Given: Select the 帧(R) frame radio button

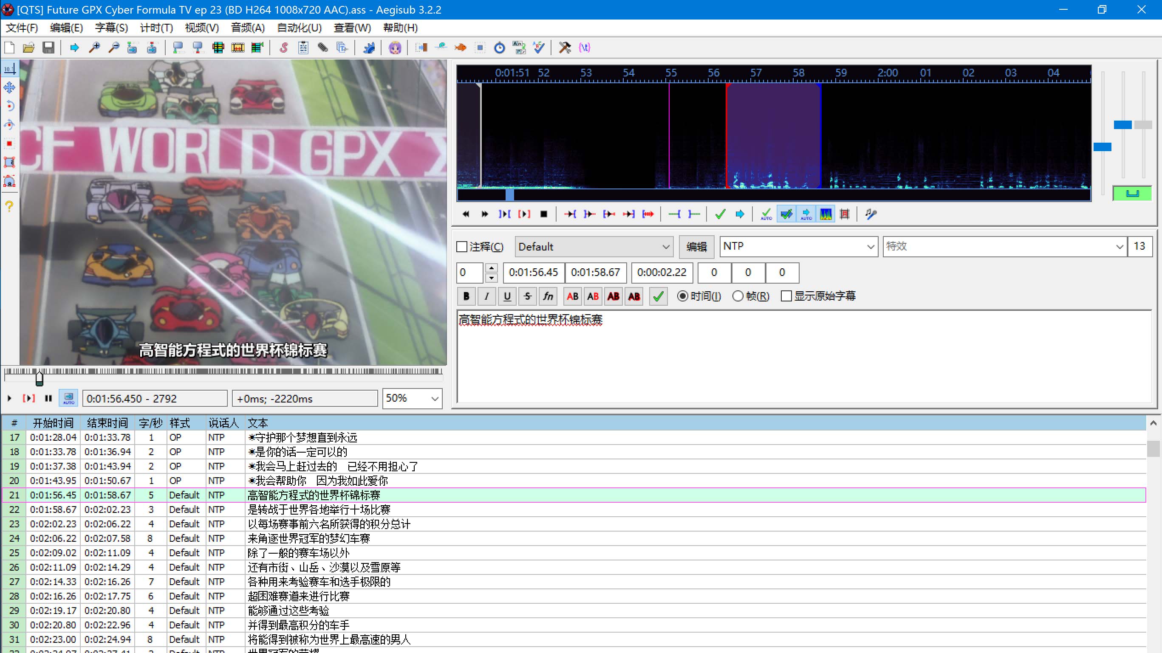Looking at the screenshot, I should point(738,296).
